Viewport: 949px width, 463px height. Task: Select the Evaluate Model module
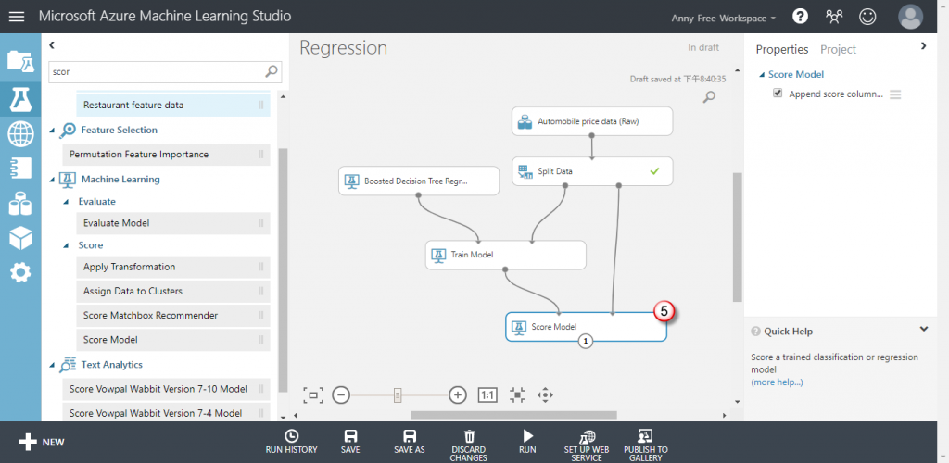coord(173,224)
